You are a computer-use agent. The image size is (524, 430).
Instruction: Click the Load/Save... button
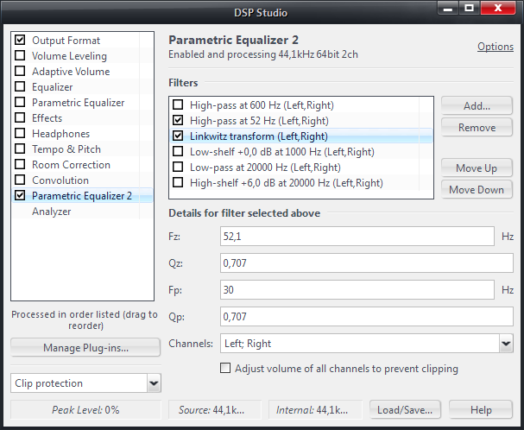[x=405, y=410]
